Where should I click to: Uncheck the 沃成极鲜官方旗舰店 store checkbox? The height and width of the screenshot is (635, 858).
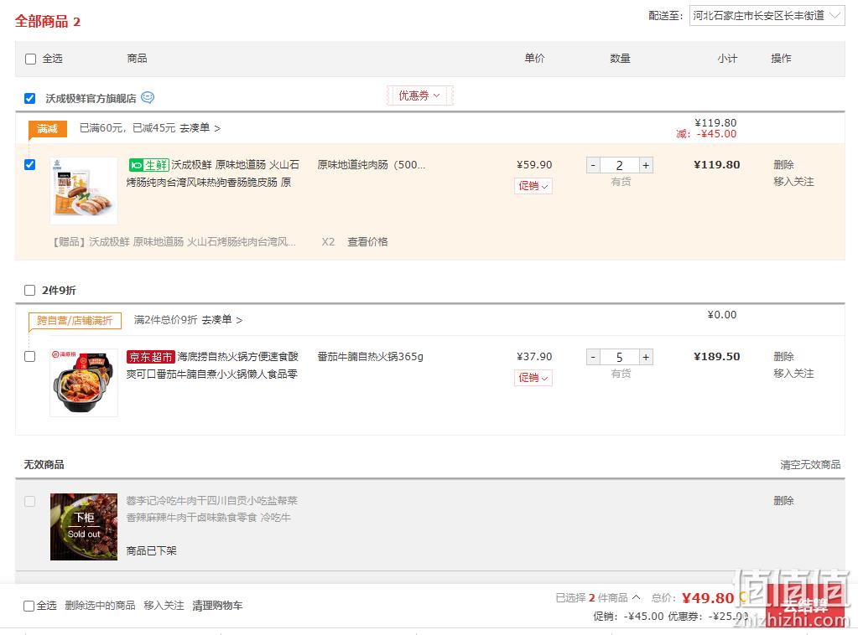[x=30, y=98]
